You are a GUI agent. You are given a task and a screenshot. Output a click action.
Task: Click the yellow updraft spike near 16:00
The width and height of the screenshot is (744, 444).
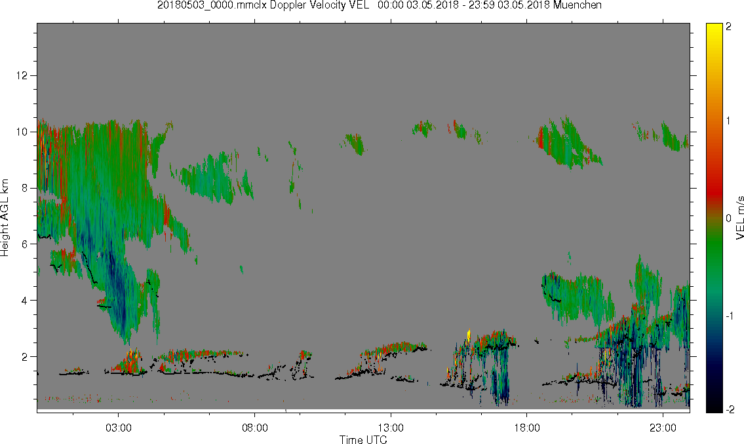click(x=469, y=335)
